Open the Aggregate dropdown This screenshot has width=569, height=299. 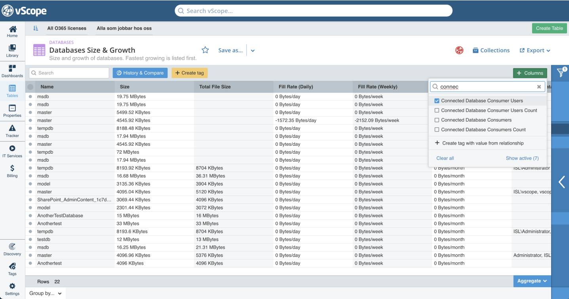tap(532, 281)
